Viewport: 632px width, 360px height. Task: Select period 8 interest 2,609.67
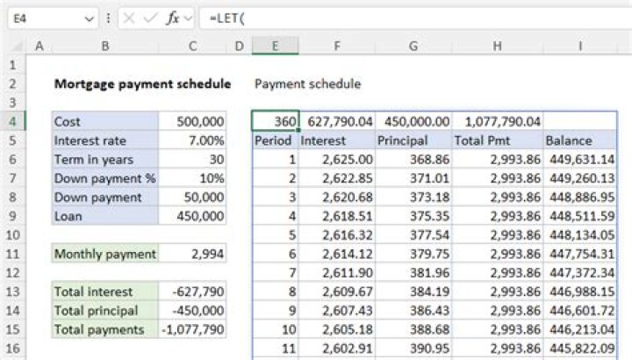(x=337, y=292)
